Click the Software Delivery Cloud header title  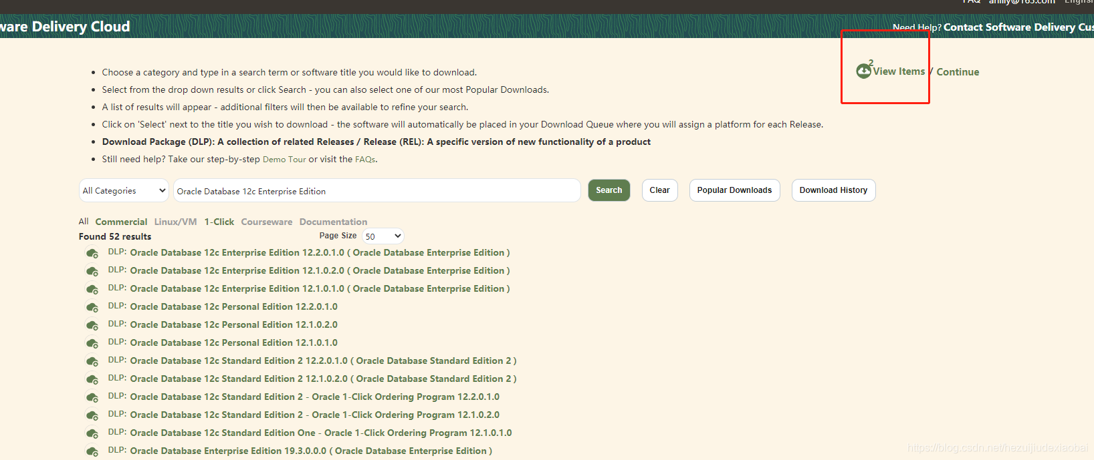[65, 27]
